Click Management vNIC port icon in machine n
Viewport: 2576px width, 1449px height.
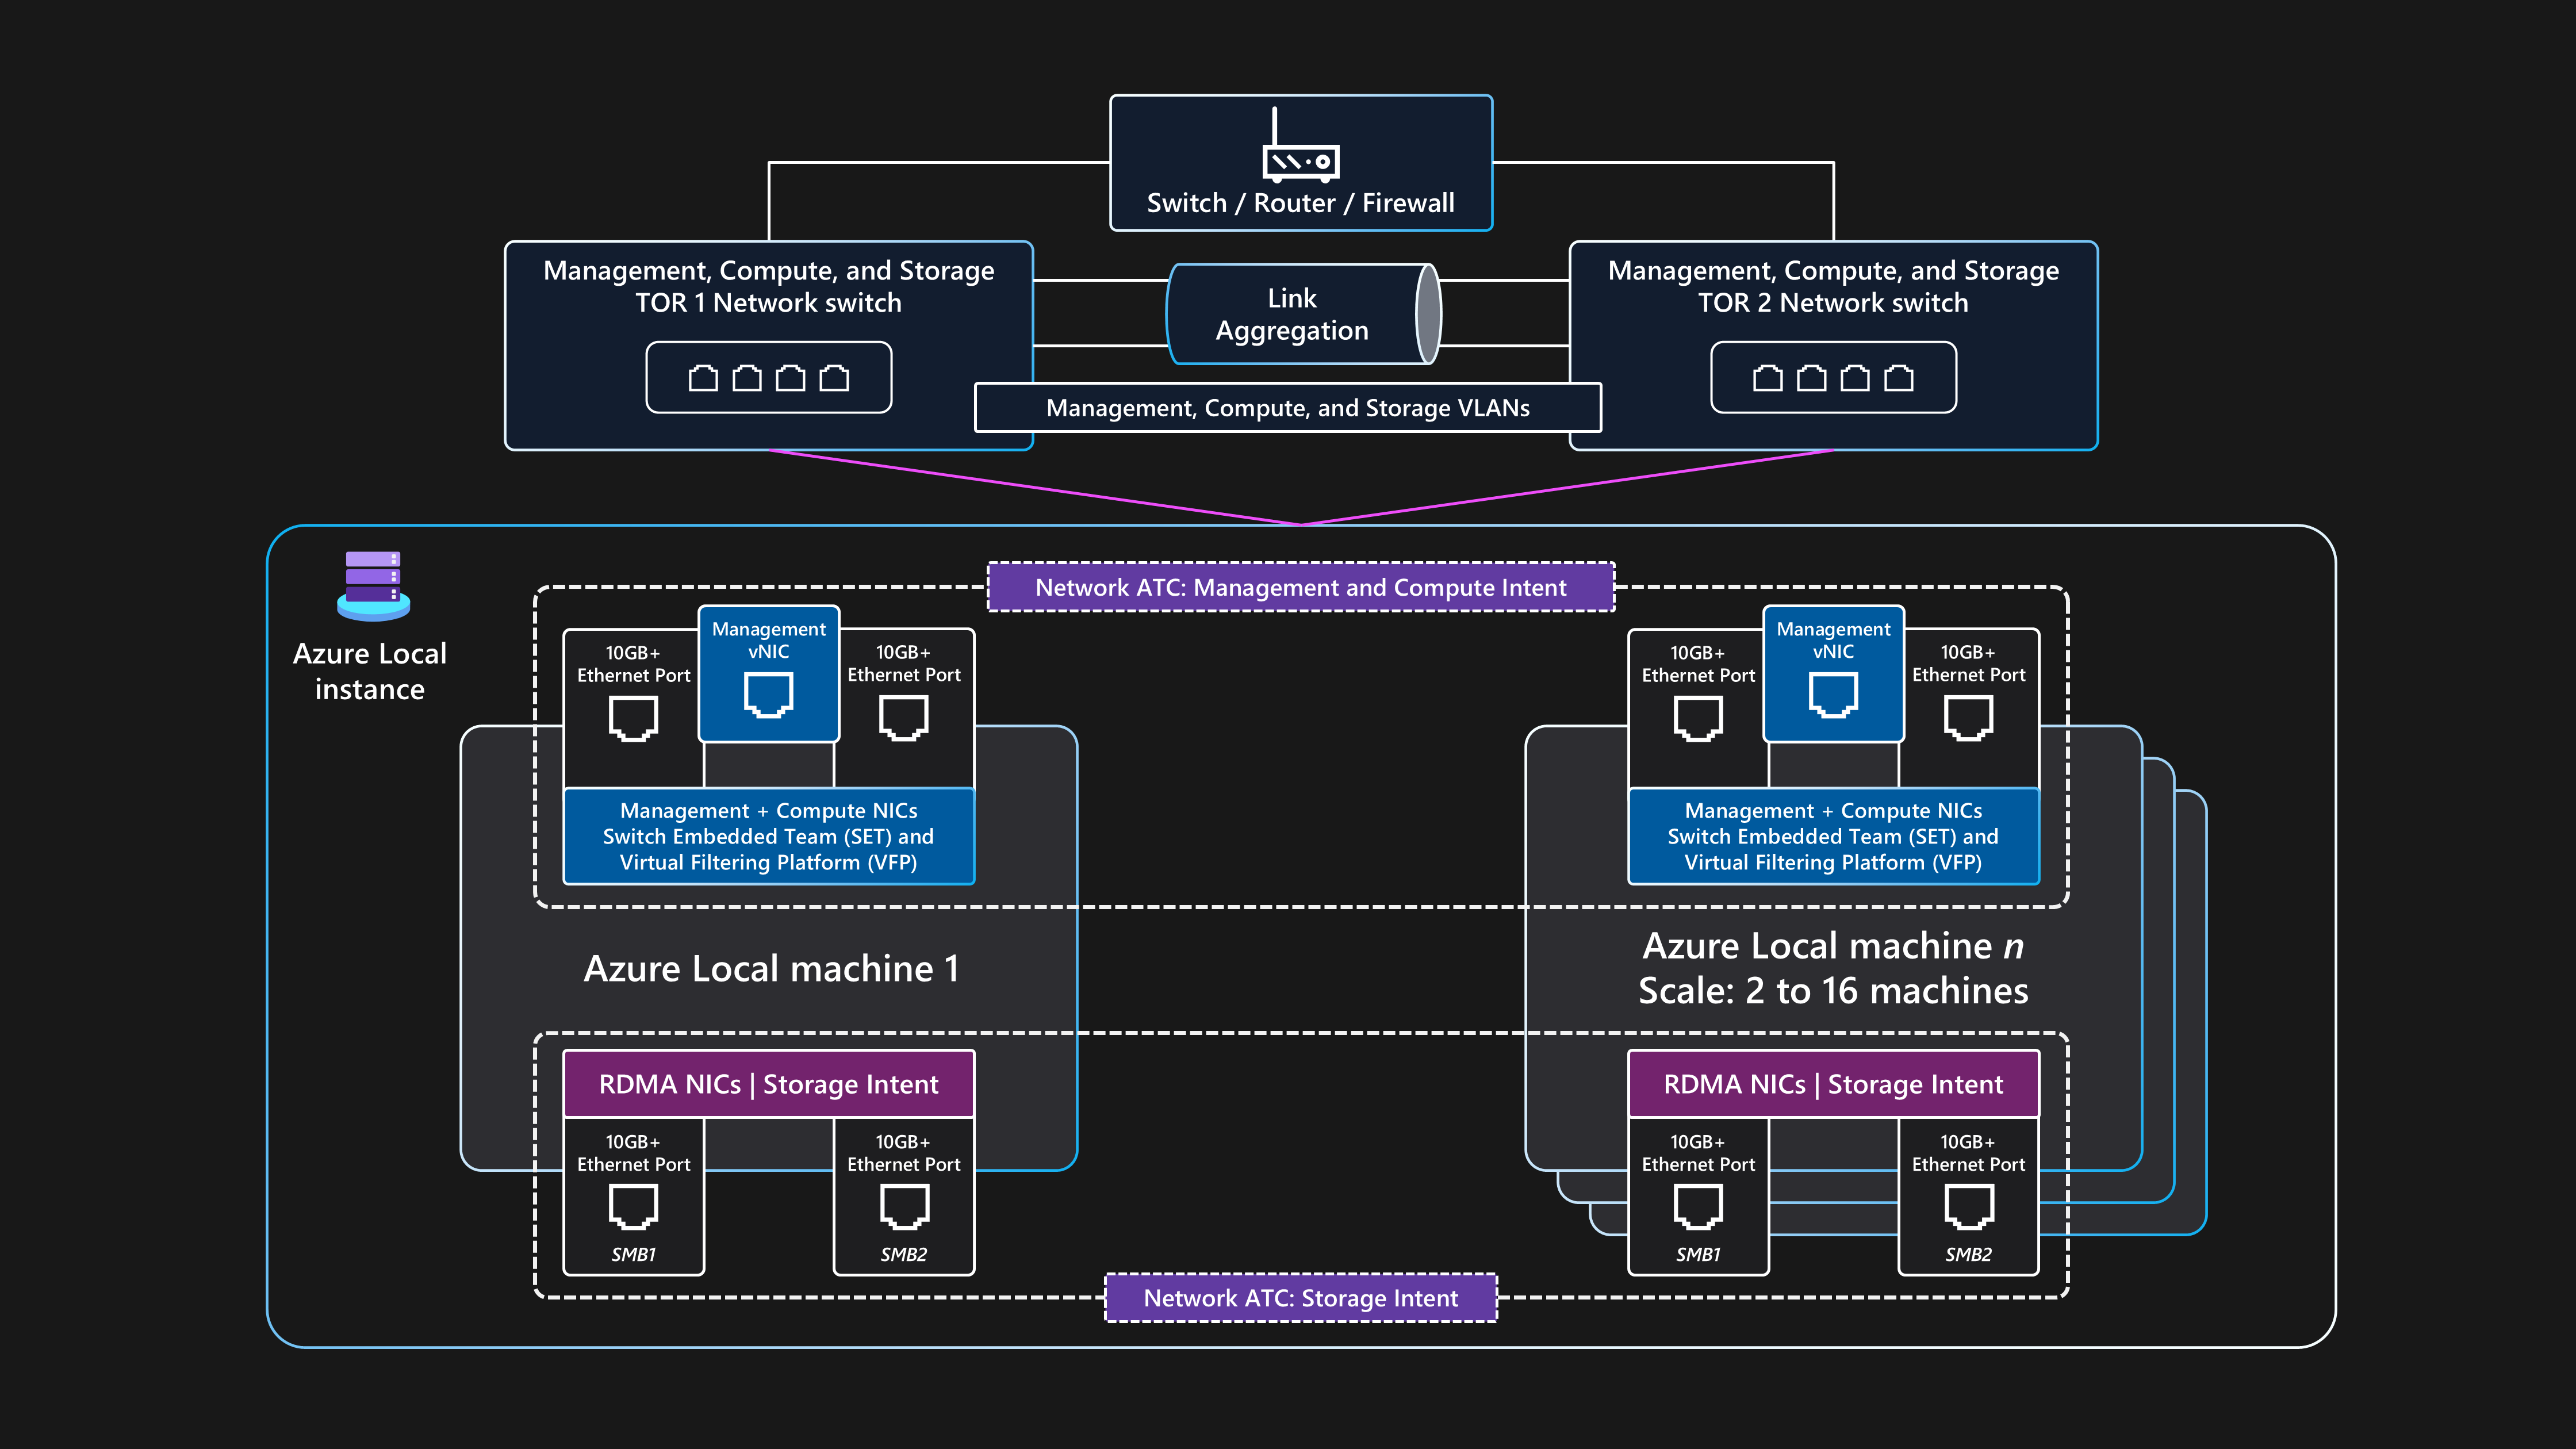[1833, 695]
